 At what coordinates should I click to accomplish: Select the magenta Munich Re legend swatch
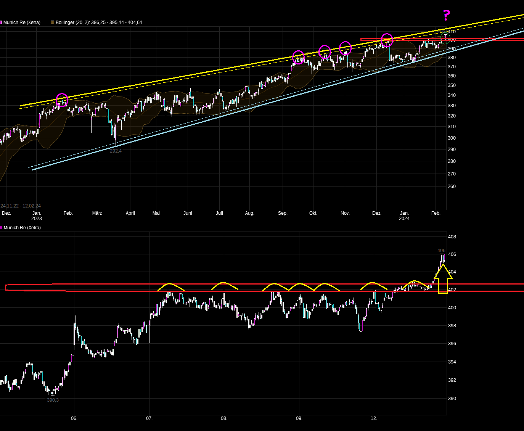(x=2, y=22)
